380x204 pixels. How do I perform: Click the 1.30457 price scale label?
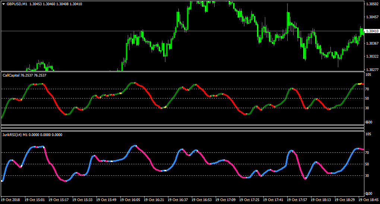[372, 17]
